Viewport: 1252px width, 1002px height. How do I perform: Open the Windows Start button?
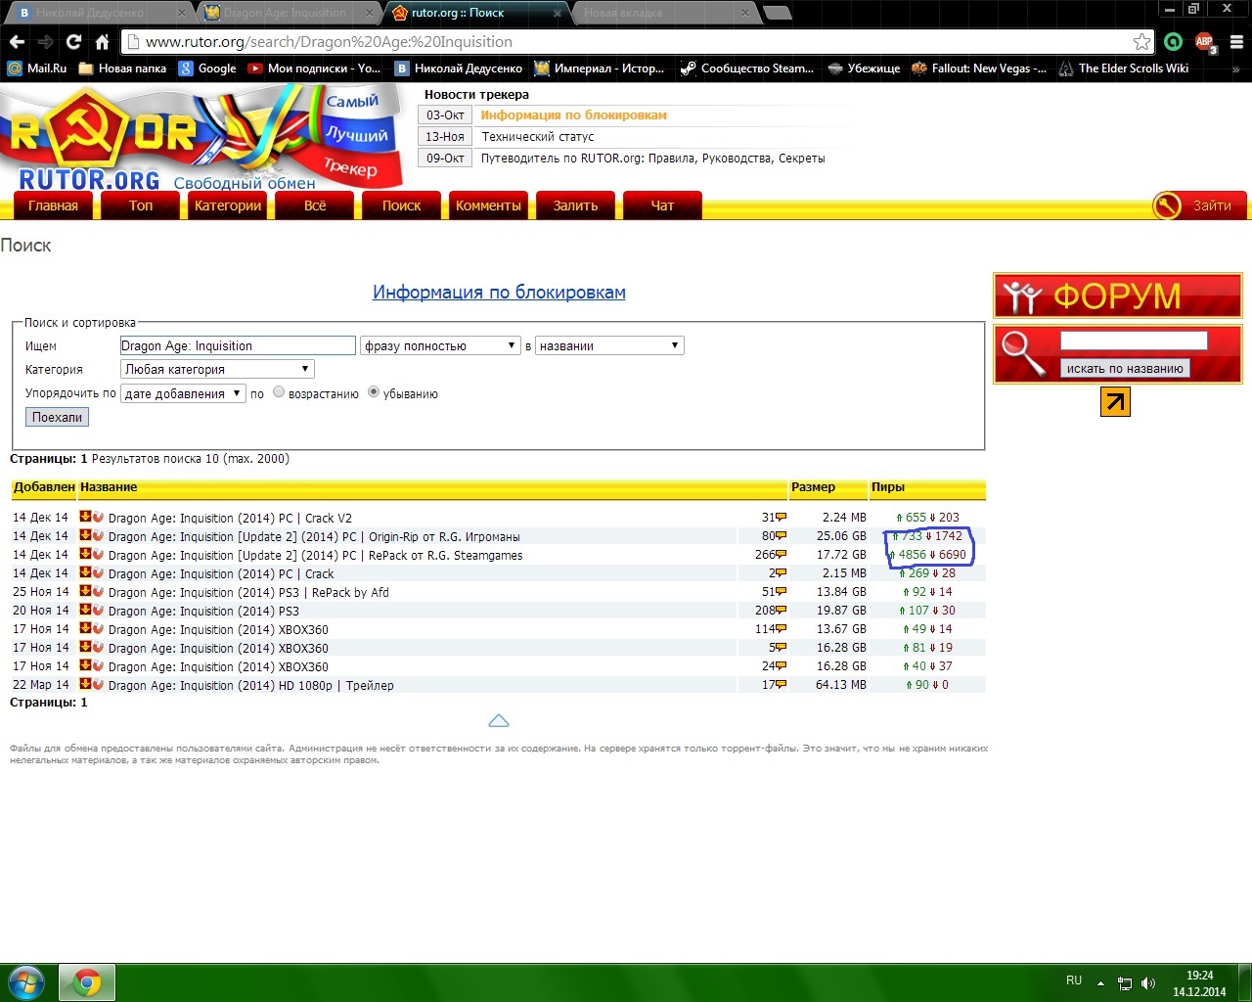coord(26,982)
